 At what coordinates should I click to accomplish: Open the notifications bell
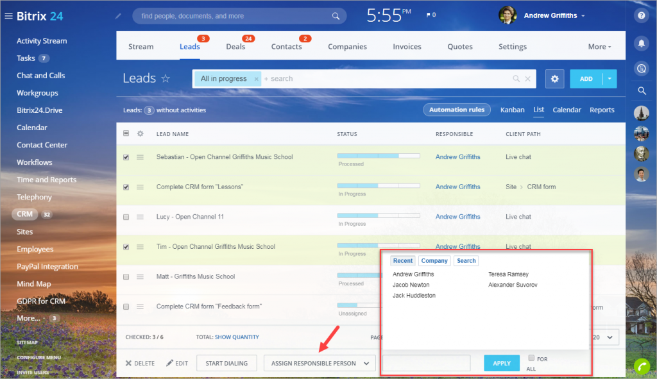642,43
